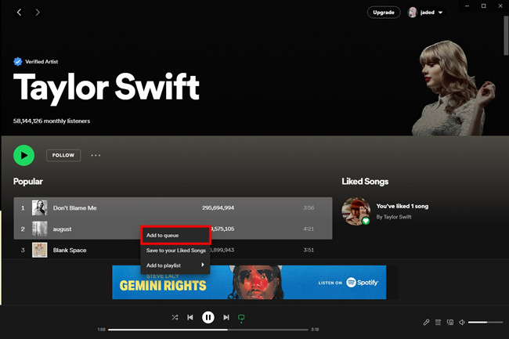Click the august album cover

(x=40, y=229)
